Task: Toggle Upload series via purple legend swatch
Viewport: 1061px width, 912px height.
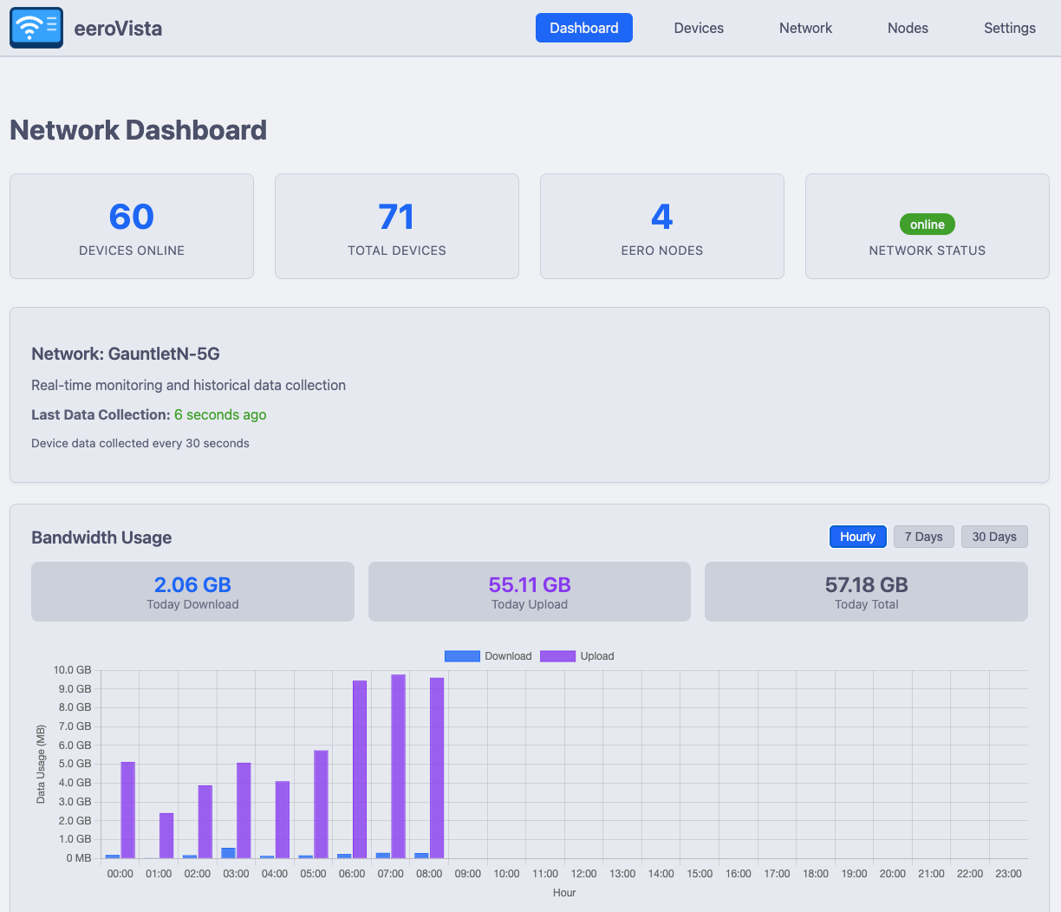Action: [557, 656]
